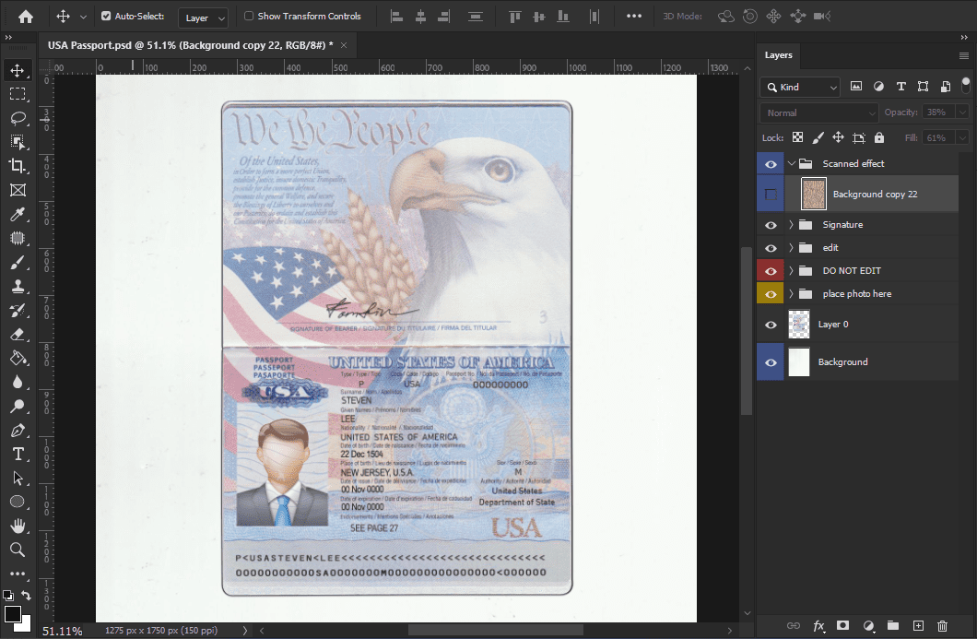Open the Kind filter dropdown
Image resolution: width=977 pixels, height=639 pixels.
click(800, 87)
